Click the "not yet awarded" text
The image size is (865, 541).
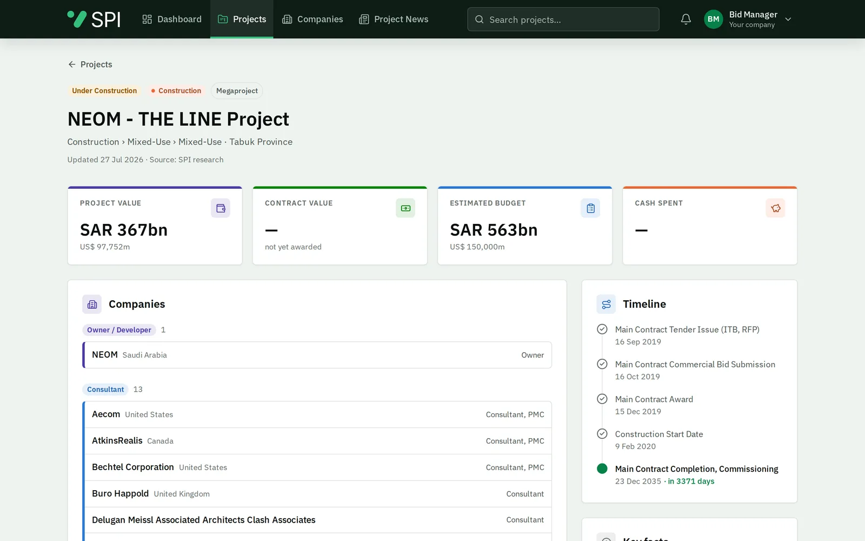coord(293,247)
